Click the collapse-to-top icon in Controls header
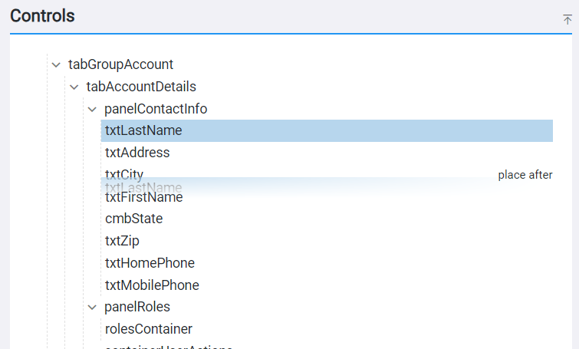 tap(567, 19)
